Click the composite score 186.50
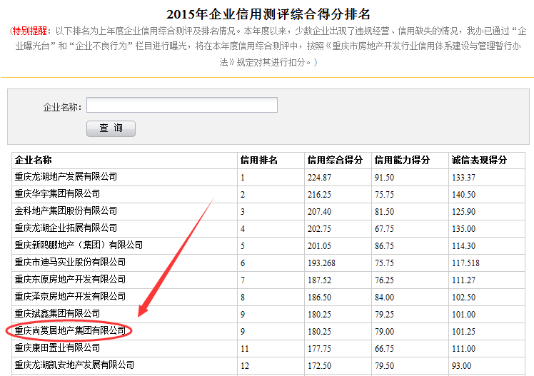 pyautogui.click(x=319, y=297)
